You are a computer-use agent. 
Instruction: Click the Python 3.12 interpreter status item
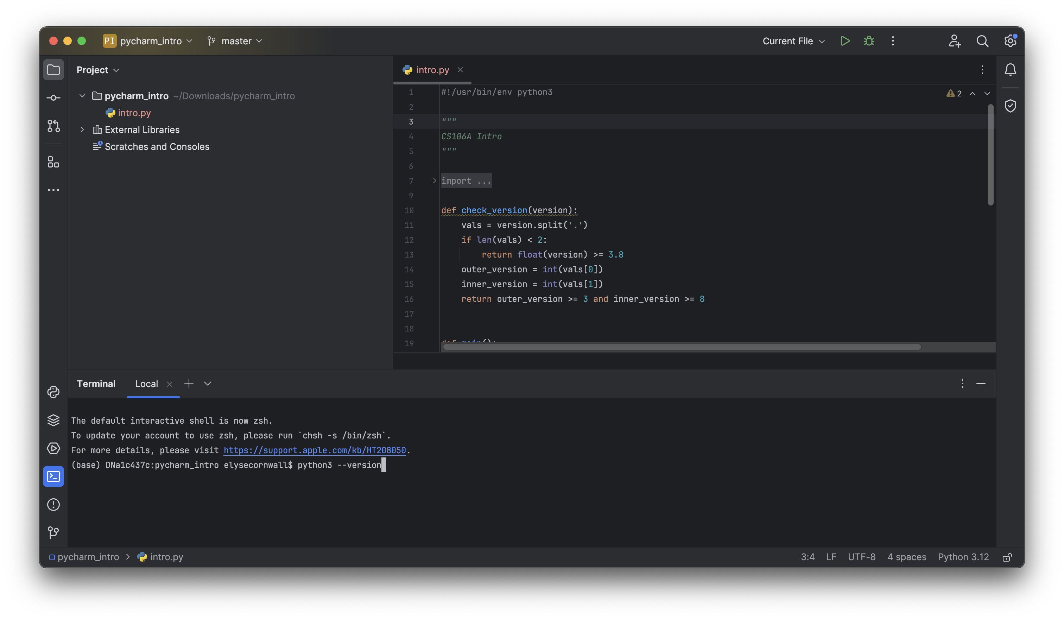(963, 557)
